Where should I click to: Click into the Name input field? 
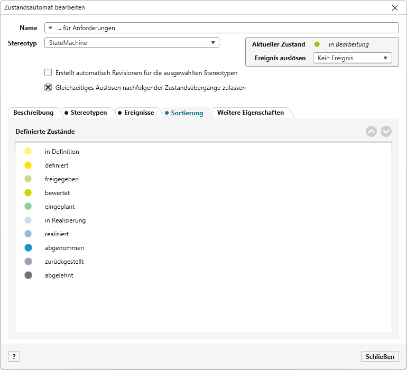222,28
